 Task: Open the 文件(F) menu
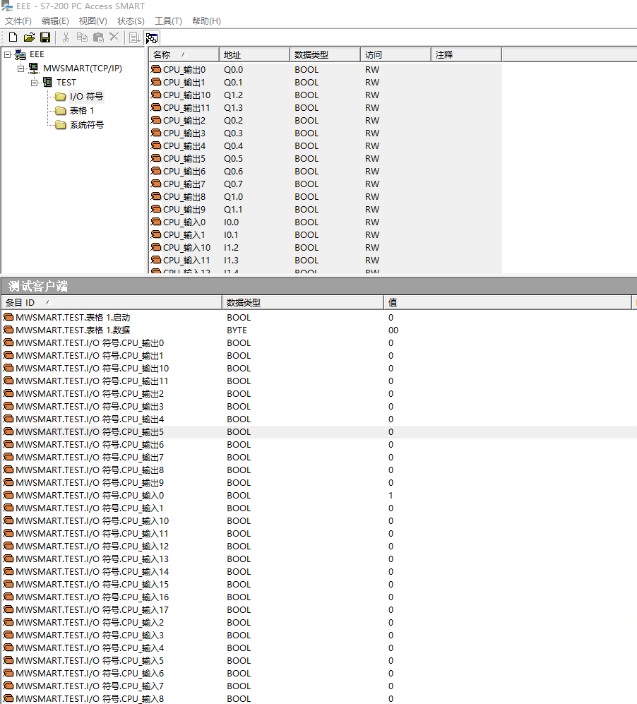[18, 21]
